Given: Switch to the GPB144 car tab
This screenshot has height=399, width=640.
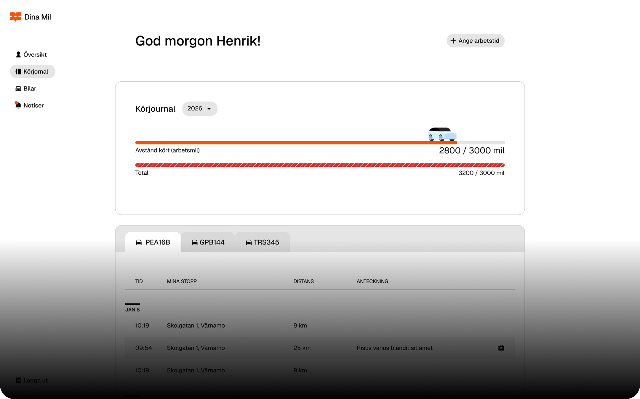Looking at the screenshot, I should [x=208, y=242].
